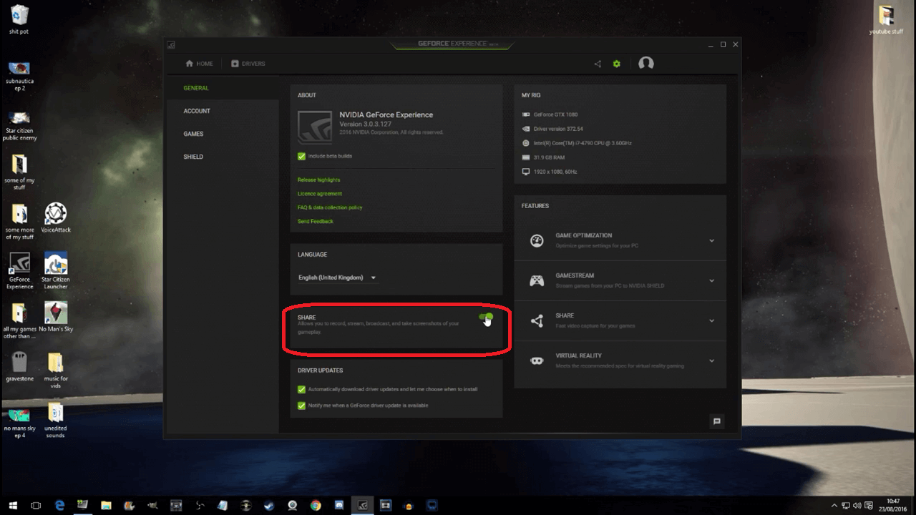Image resolution: width=916 pixels, height=515 pixels.
Task: Select the 'youtube stuff' desktop folder
Action: point(886,19)
